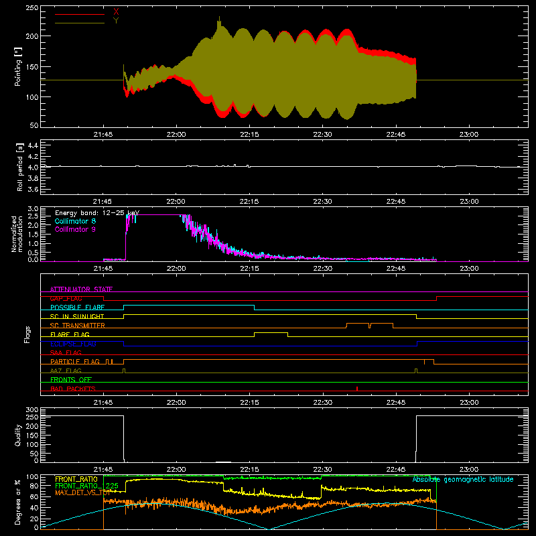This screenshot has width=536, height=536.
Task: Click the 100 tick on 'Degrees or %' axis
Action: click(32, 477)
